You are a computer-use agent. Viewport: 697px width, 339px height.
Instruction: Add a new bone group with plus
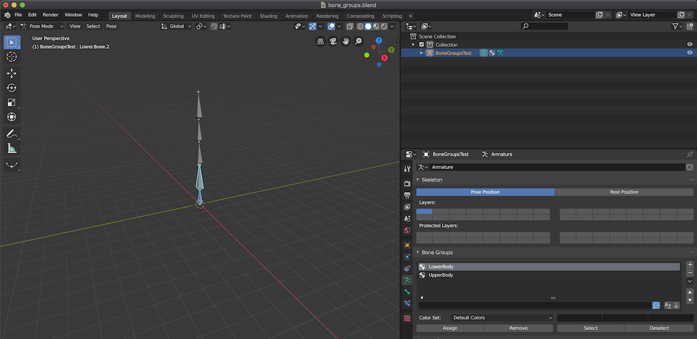point(689,265)
